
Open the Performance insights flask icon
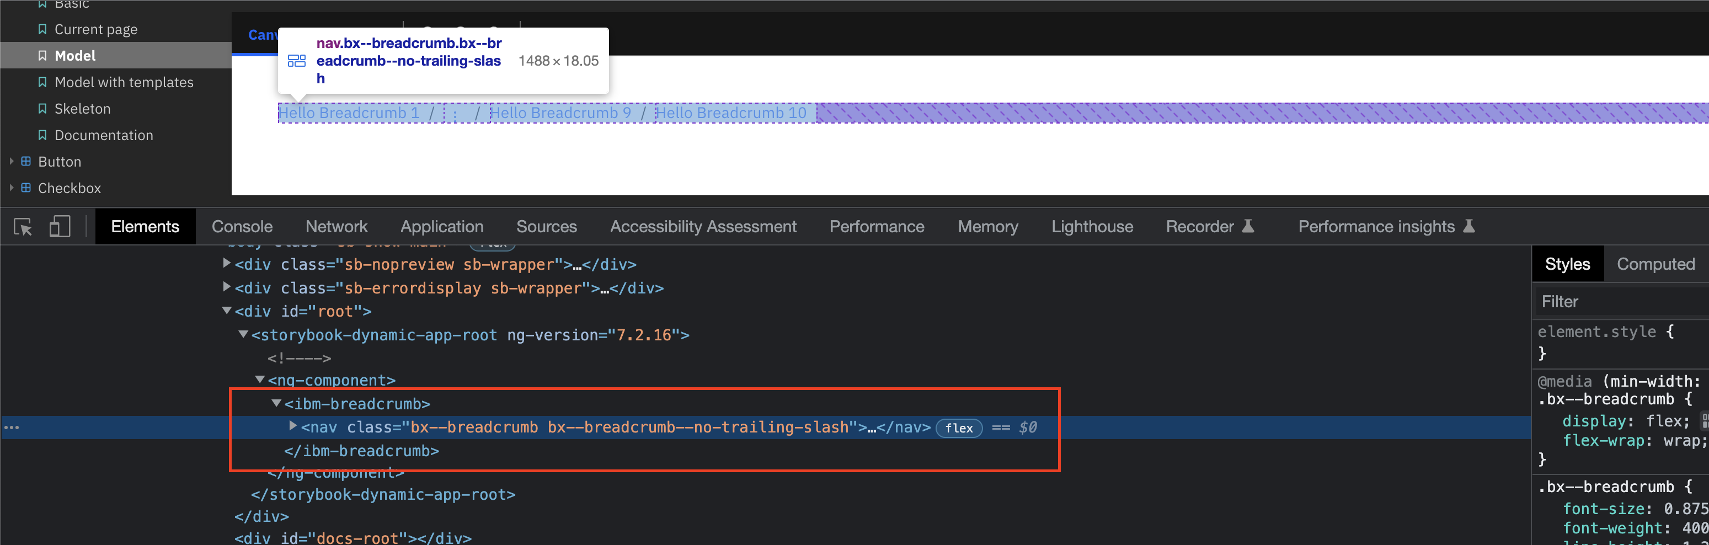tap(1469, 226)
